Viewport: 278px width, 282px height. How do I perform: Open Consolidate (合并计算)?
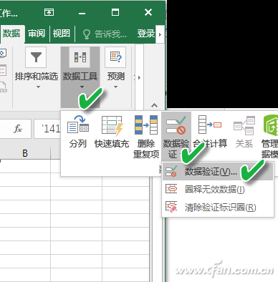pyautogui.click(x=210, y=132)
